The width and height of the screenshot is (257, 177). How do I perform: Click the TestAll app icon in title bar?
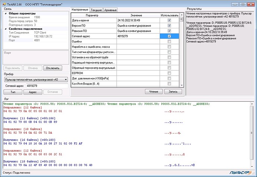coord(4,4)
